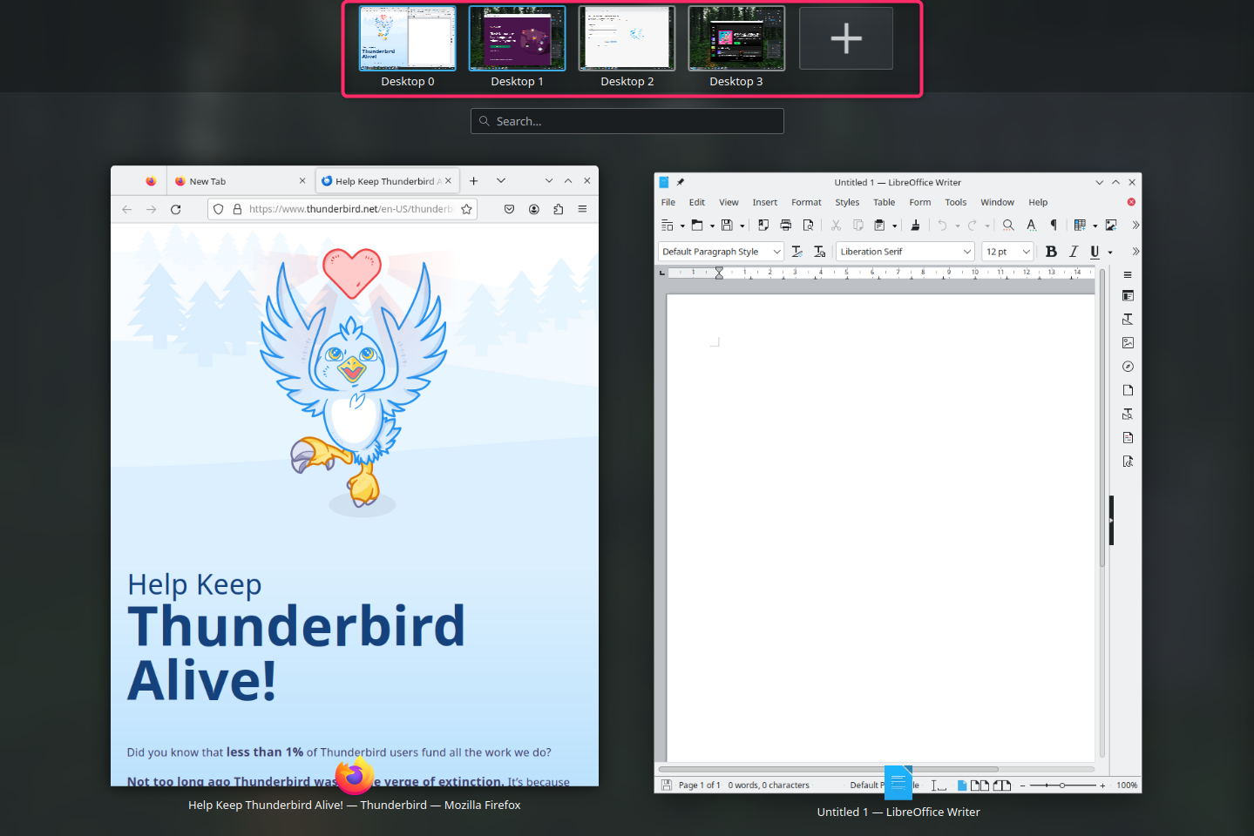
Task: Open the Format menu in Writer
Action: point(807,202)
